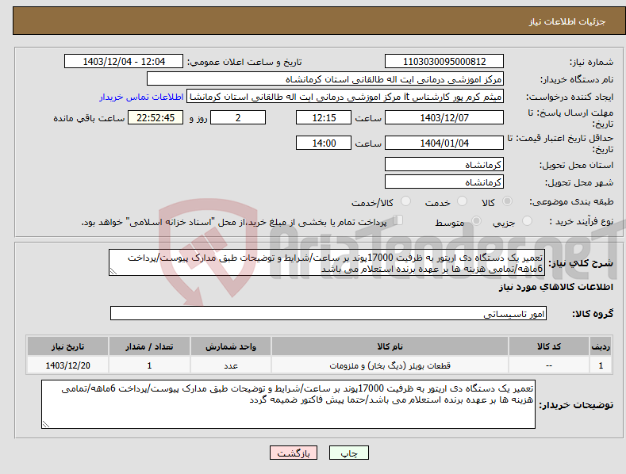
Task: Click the ردیف column header
Action: [601, 346]
